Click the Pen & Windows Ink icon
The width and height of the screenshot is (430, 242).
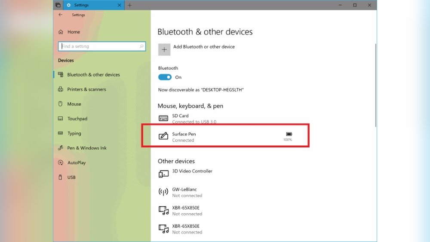tap(61, 148)
